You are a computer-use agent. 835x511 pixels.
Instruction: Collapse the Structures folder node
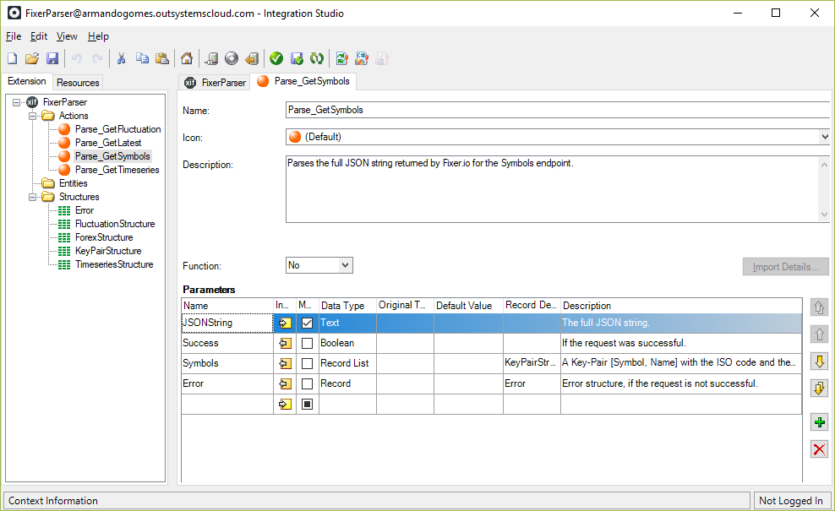coord(32,197)
